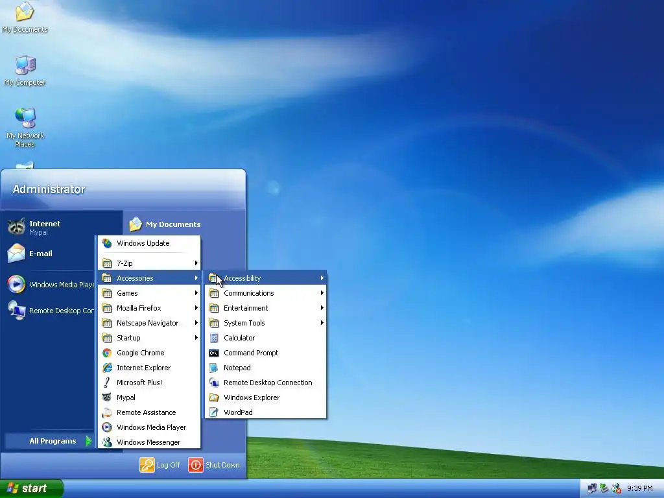Expand the Games submenu arrow
The image size is (664, 498).
tap(196, 292)
